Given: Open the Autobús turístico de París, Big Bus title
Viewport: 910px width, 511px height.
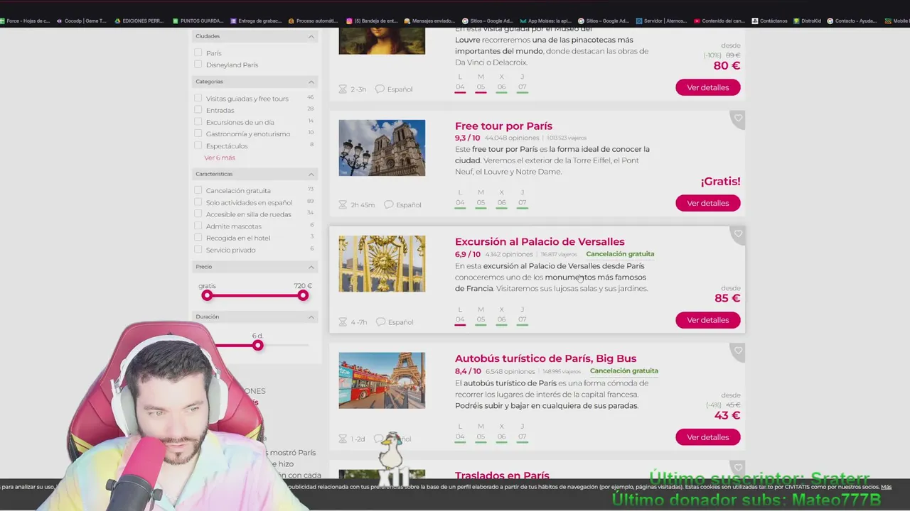Looking at the screenshot, I should click(545, 358).
